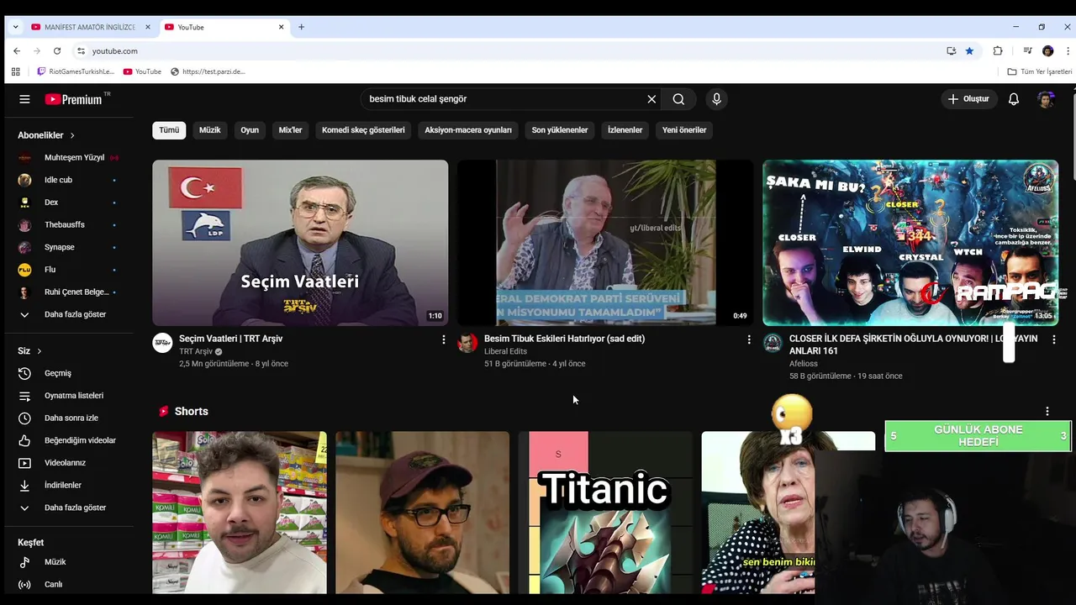
Task: Play the CLOSER İLK DEFA video thumbnail
Action: (910, 243)
